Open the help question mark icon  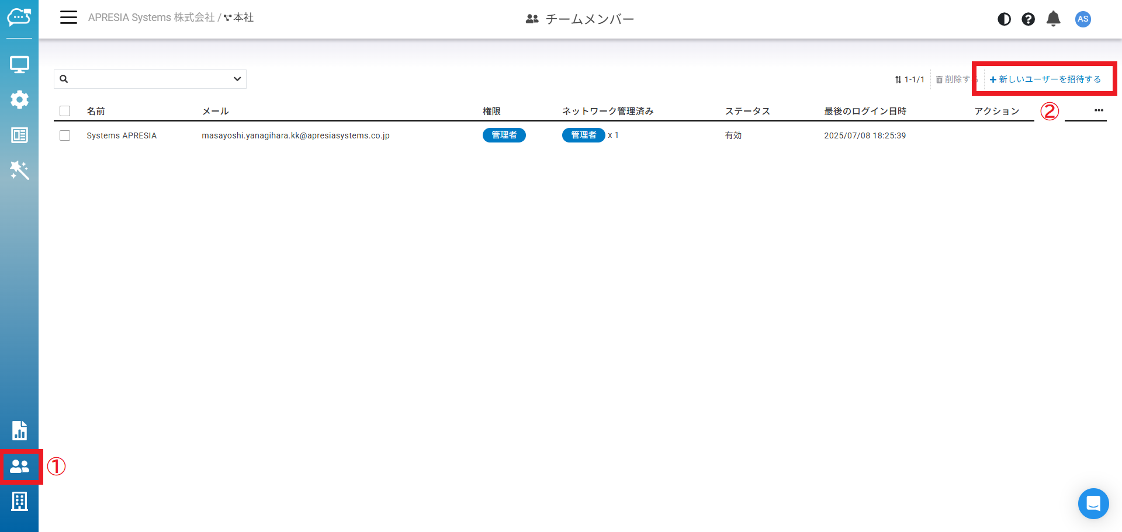tap(1028, 19)
